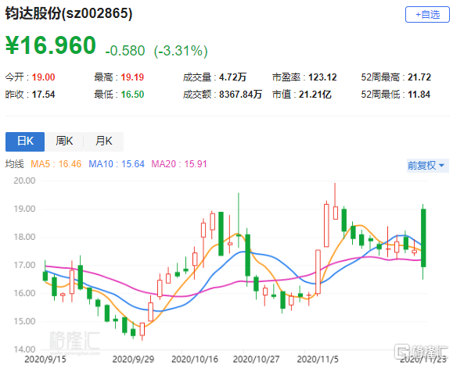Click the 52周最低 value 11.84
This screenshot has height=365, width=453.
tap(419, 95)
